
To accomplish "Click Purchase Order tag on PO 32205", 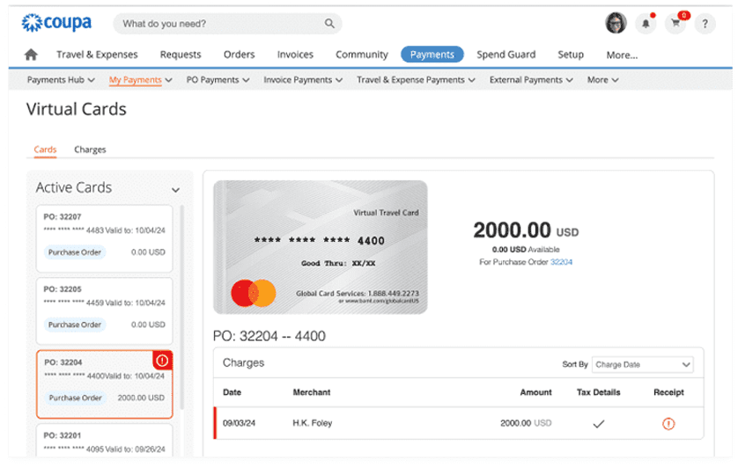I will point(75,325).
